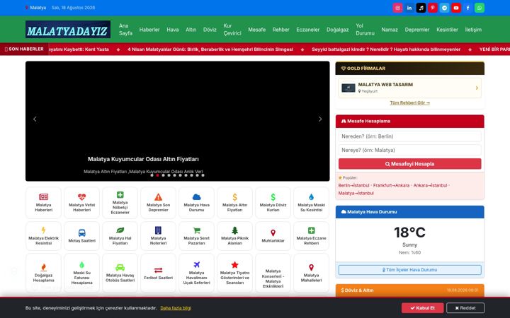Open the Muhtarlıklar tile
The image size is (510, 318).
273,236
